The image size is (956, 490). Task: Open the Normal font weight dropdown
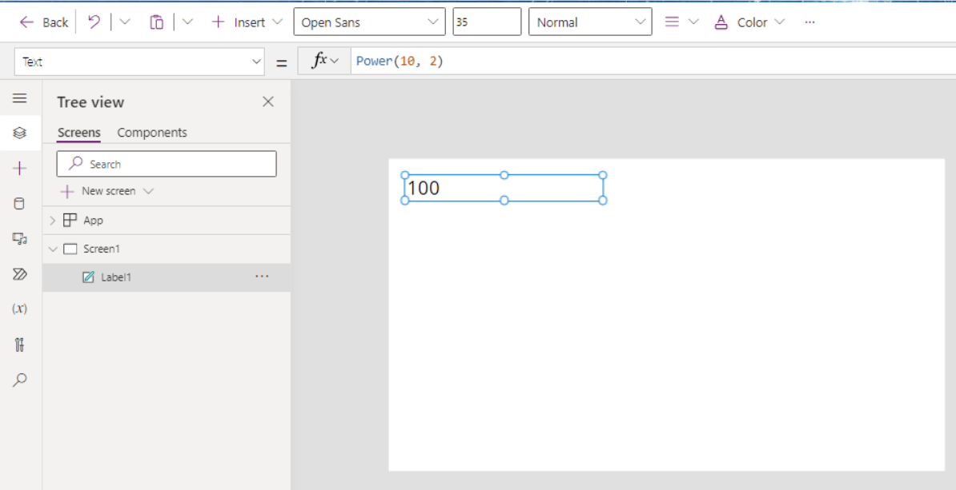pos(590,22)
